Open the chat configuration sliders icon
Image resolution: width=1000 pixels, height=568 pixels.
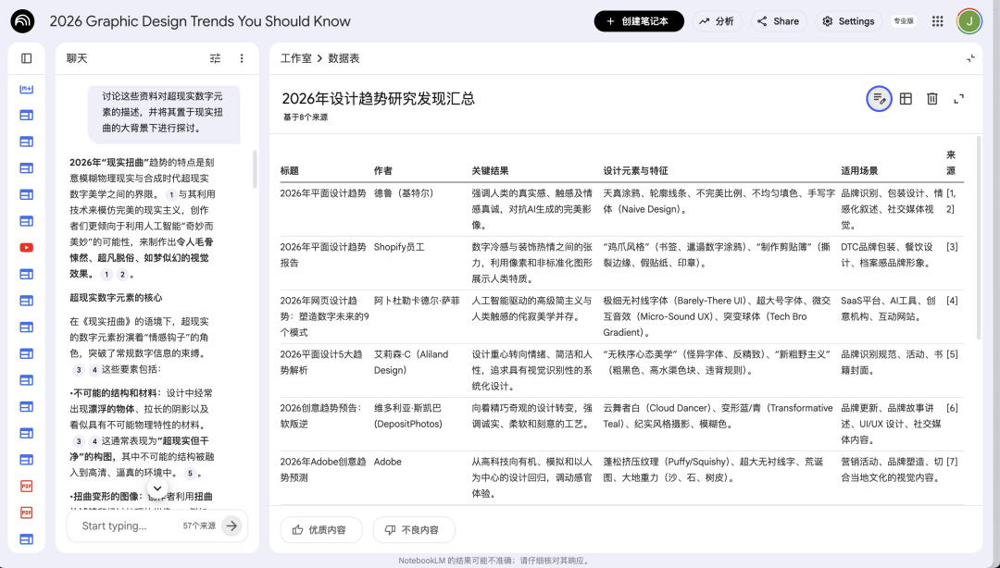pos(216,58)
